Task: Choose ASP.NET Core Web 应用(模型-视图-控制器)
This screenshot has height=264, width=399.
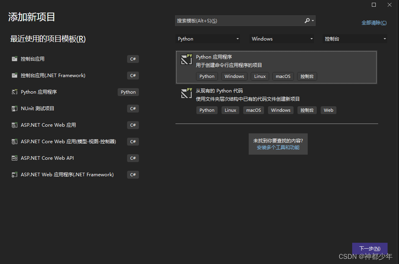Action: (x=74, y=141)
